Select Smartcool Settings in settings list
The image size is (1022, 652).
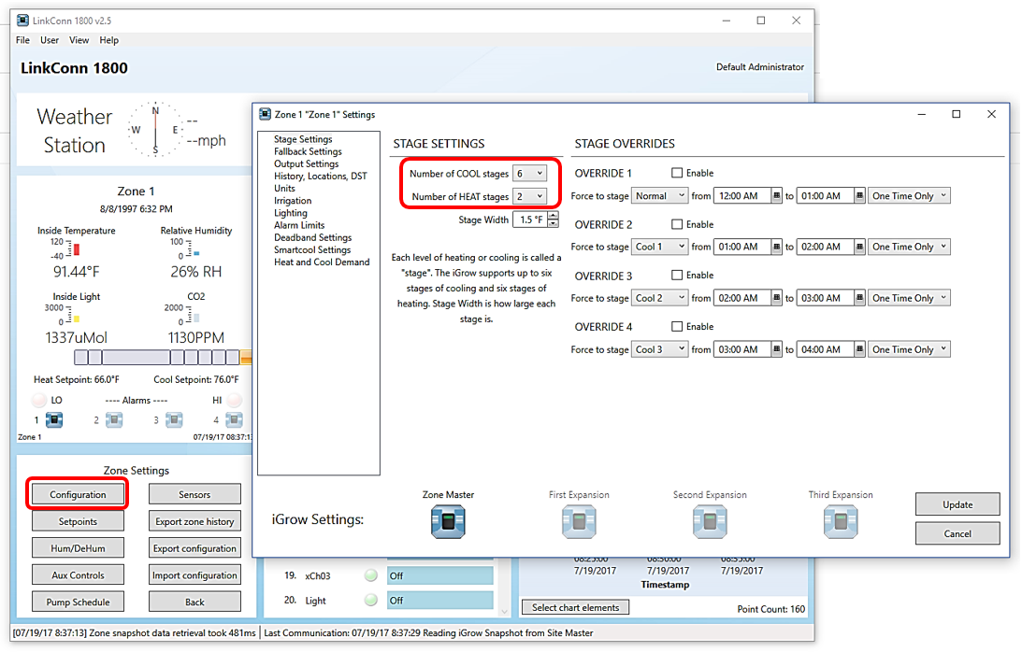pyautogui.click(x=312, y=250)
